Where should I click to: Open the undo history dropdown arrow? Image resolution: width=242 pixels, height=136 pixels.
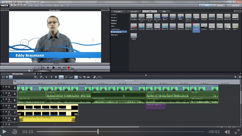coord(37,78)
